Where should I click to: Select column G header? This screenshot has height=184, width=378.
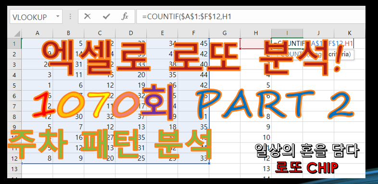pyautogui.click(x=225, y=33)
